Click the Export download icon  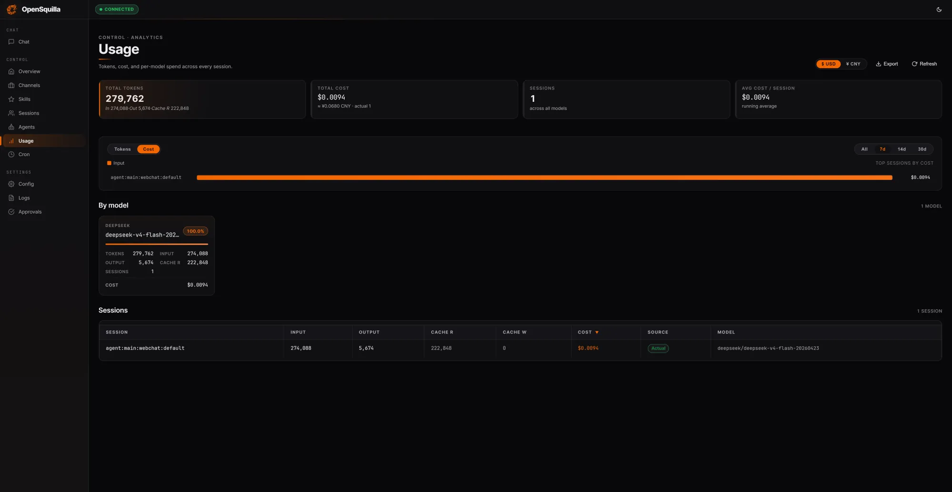coord(878,64)
